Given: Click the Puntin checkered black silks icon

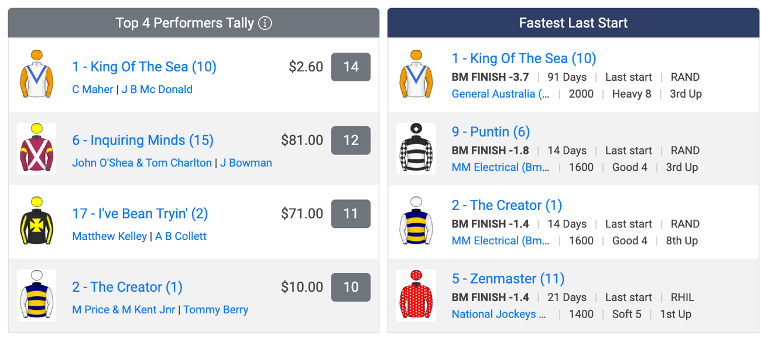Looking at the screenshot, I should (416, 148).
